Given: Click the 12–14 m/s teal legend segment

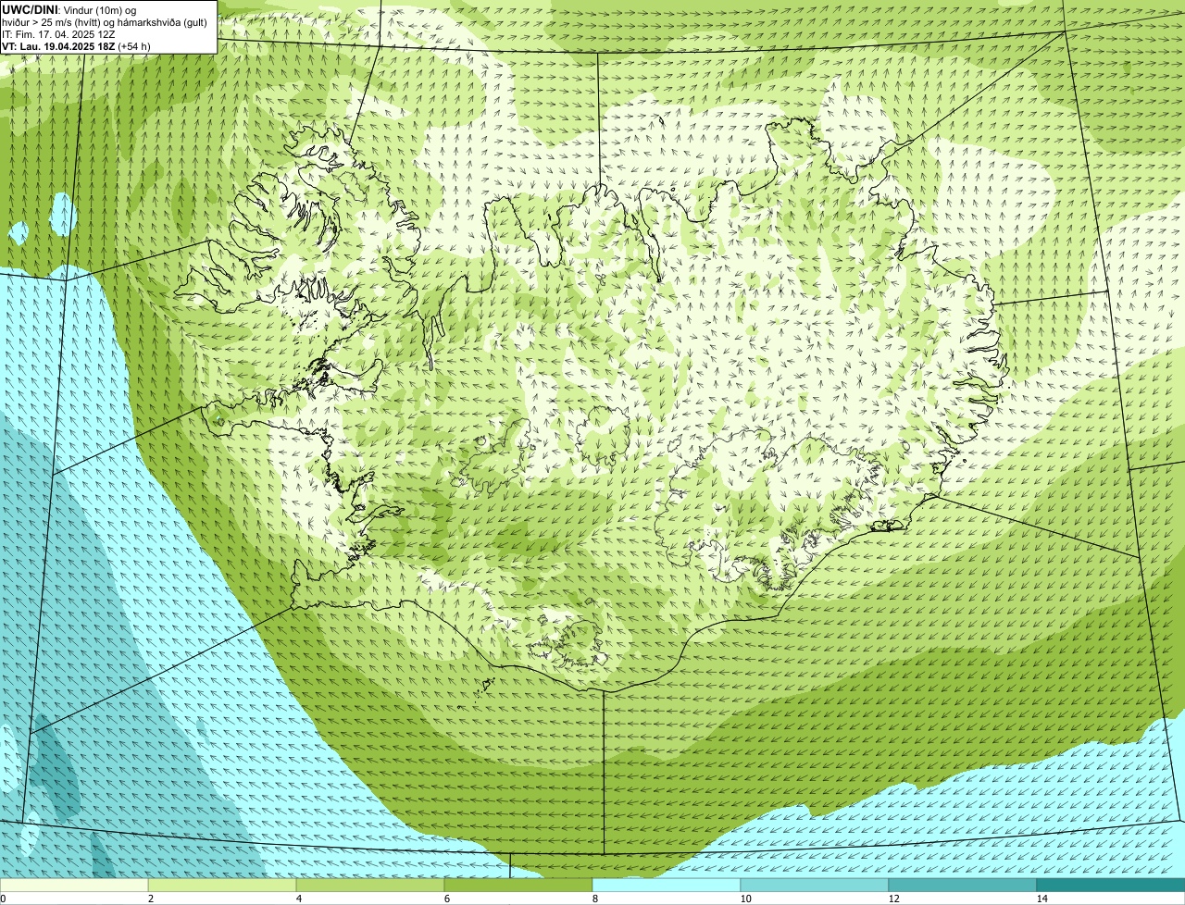Looking at the screenshot, I should (x=963, y=885).
